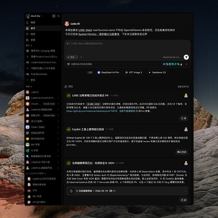Viewport: 218px width, 218px height.
Task: Dismiss the message channel banner with X
Action: [186, 64]
